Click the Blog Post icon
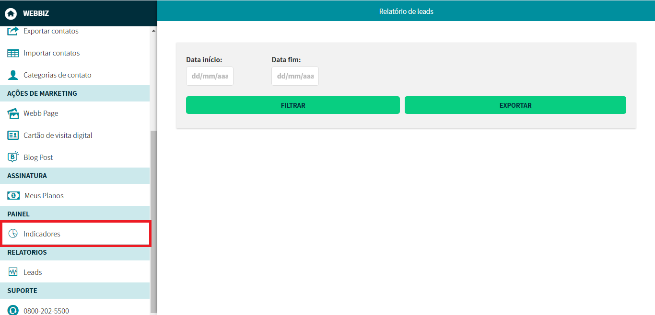The height and width of the screenshot is (315, 655). coord(13,157)
